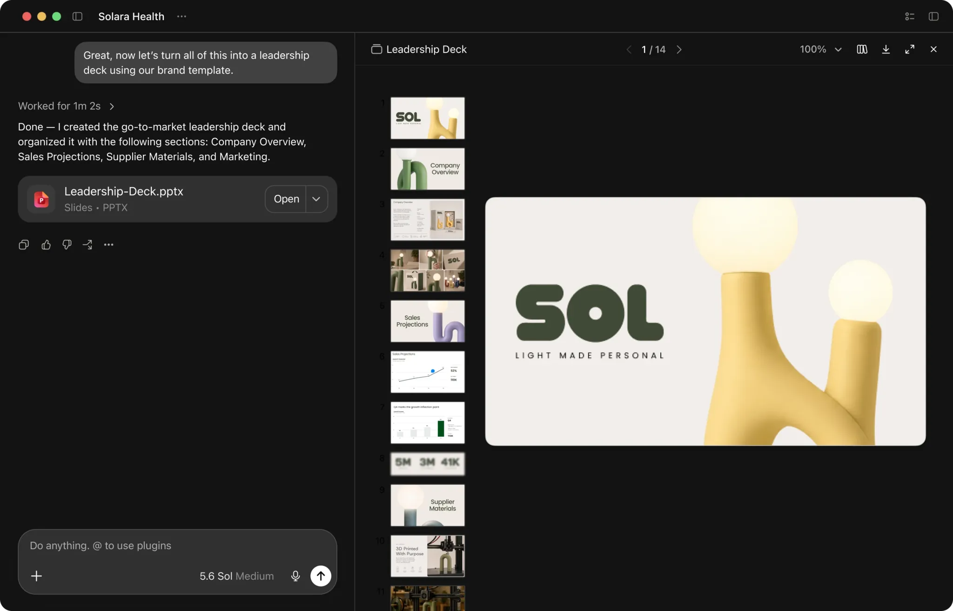Toggle the right side panel icon

tap(933, 16)
